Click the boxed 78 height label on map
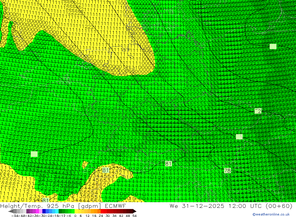 point(227,171)
